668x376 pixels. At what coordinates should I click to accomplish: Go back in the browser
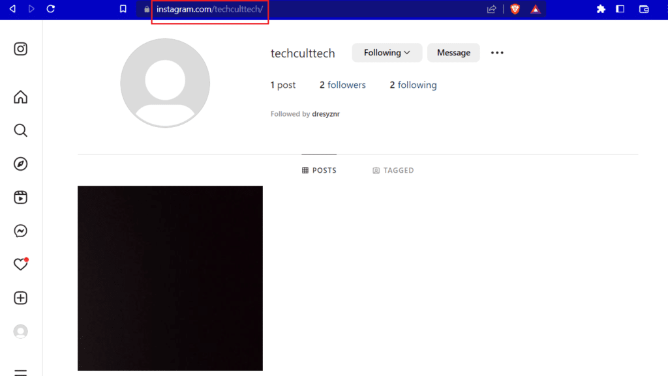pyautogui.click(x=12, y=9)
